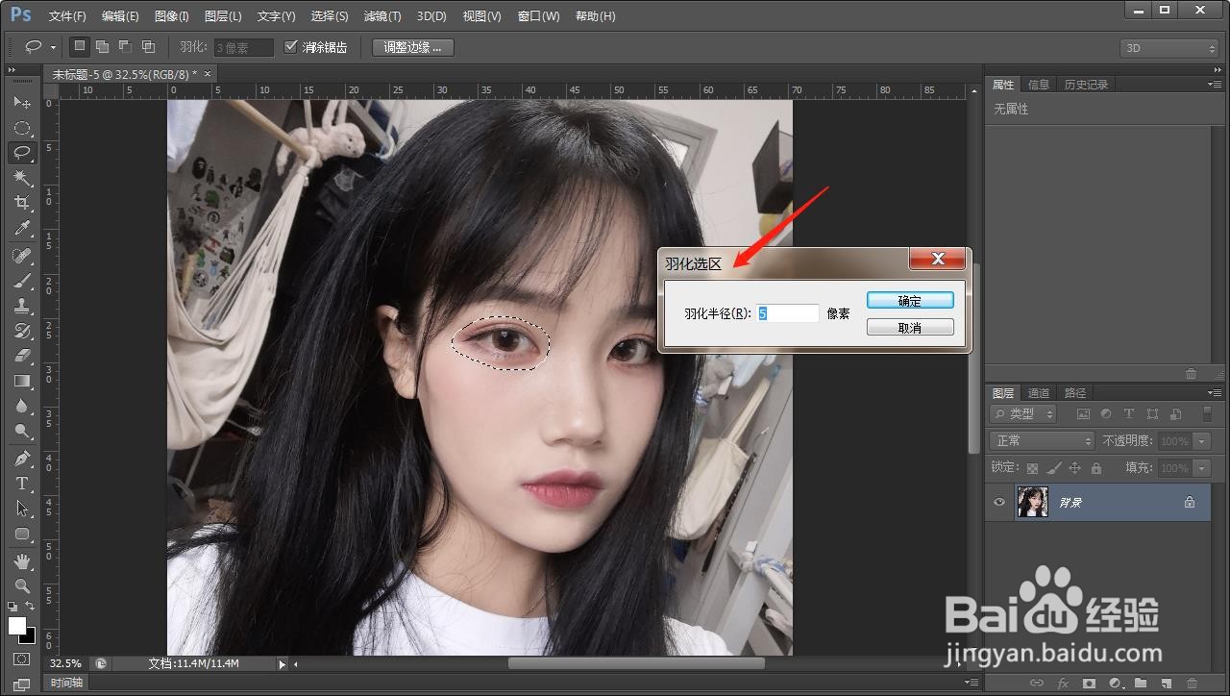Select the Lasso tool in toolbox
The height and width of the screenshot is (696, 1230).
22,152
